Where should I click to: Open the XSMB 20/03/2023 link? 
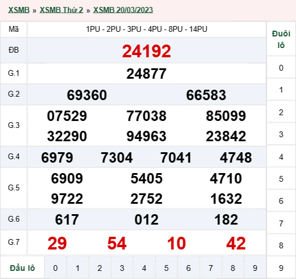[123, 10]
